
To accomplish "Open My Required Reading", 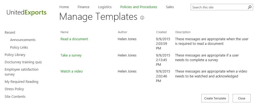I will point(22,82).
